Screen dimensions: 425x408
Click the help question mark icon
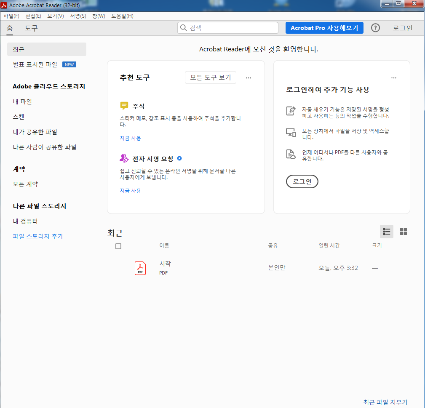(x=375, y=28)
